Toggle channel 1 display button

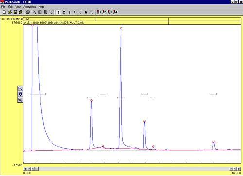pyautogui.click(x=59, y=12)
